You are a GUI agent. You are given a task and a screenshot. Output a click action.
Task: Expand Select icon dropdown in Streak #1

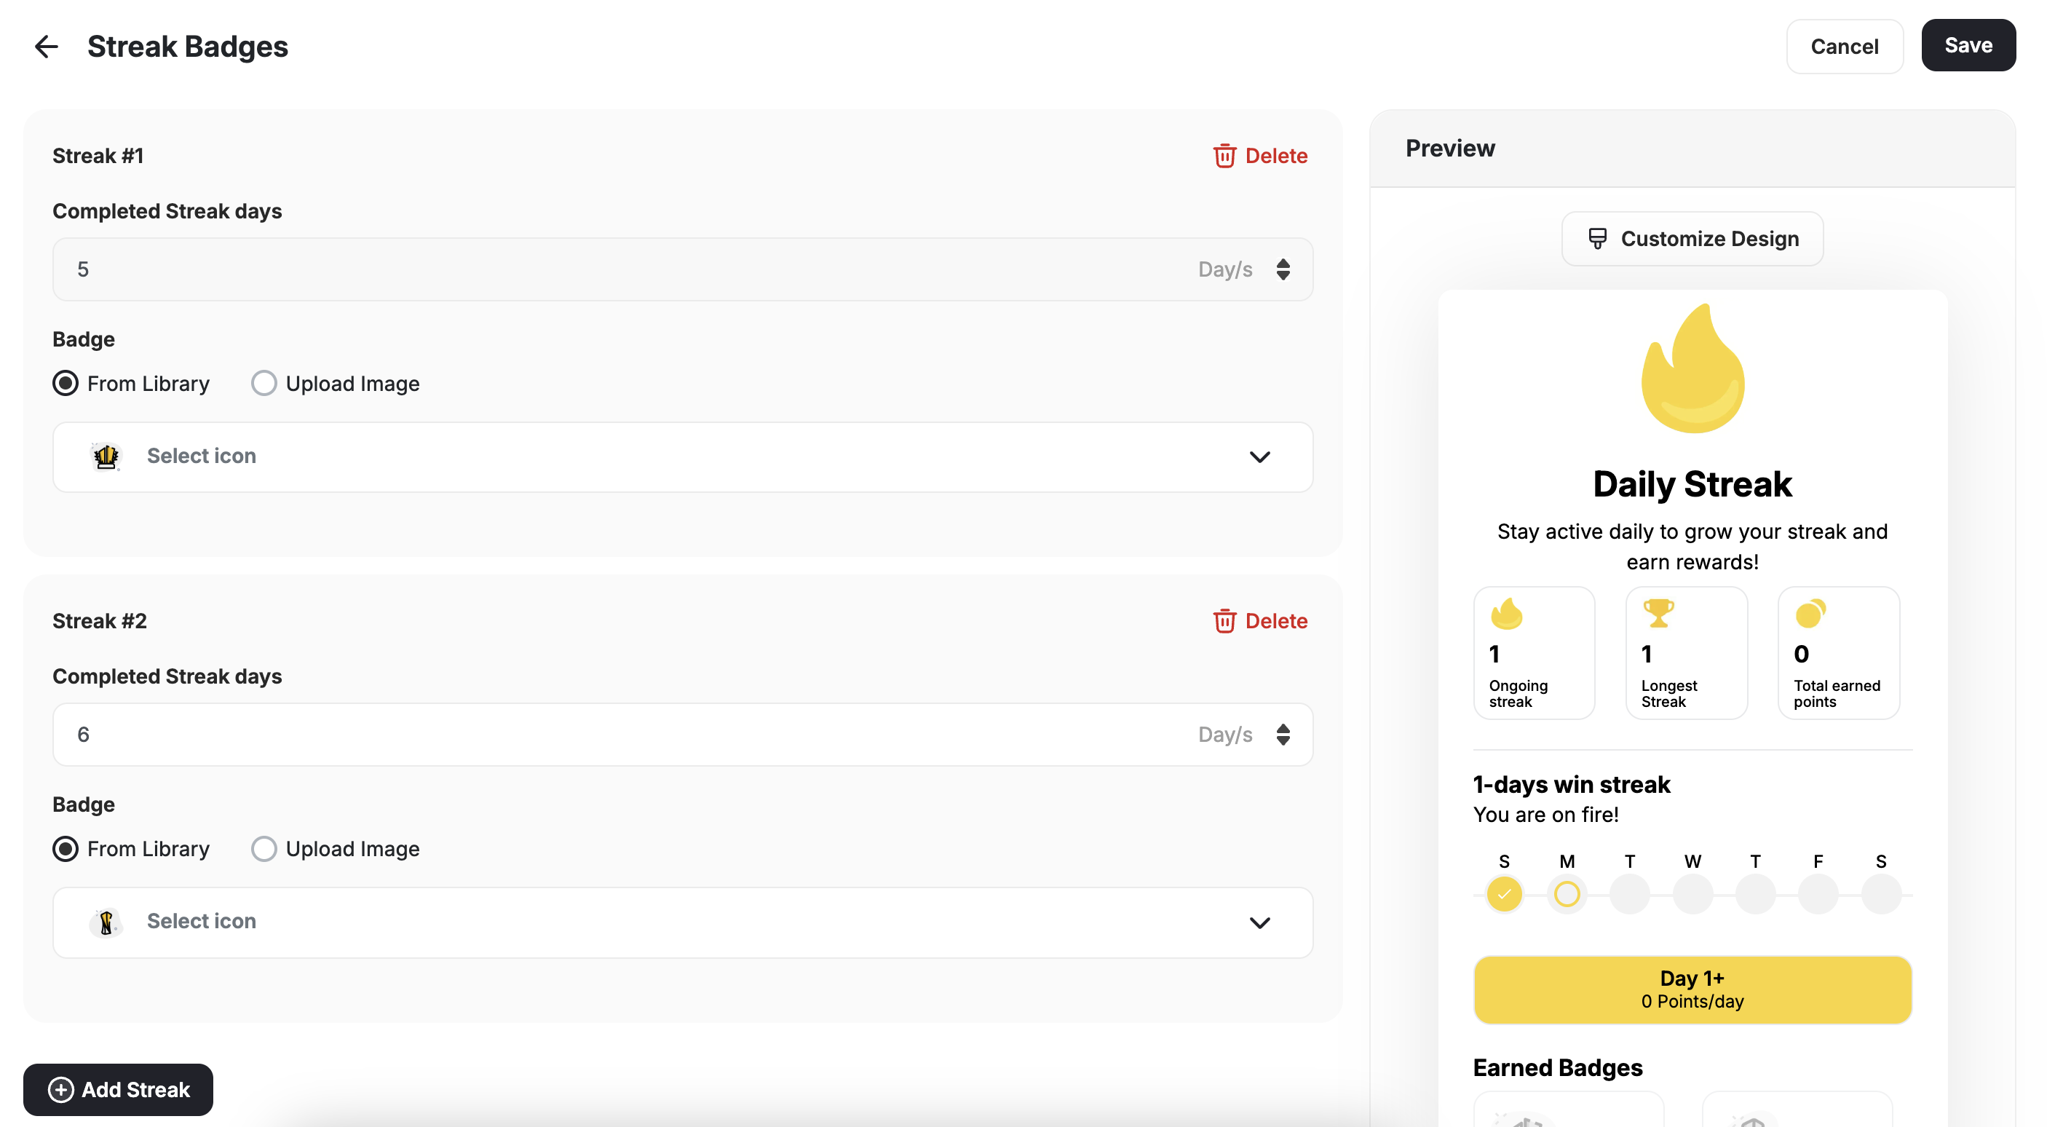point(1259,457)
